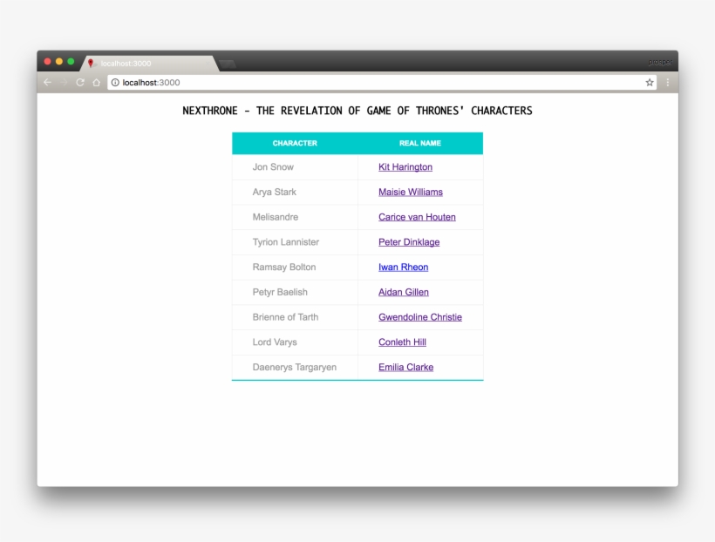Click the browser back arrow icon
The width and height of the screenshot is (715, 542).
tap(46, 82)
